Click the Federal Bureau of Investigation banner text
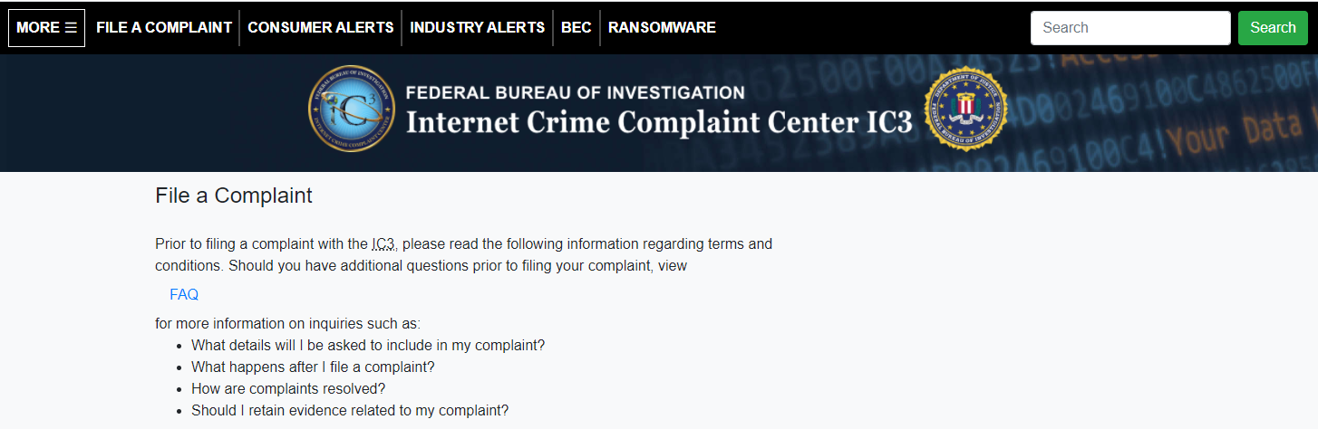Screen dimensions: 1318x429 coord(575,92)
